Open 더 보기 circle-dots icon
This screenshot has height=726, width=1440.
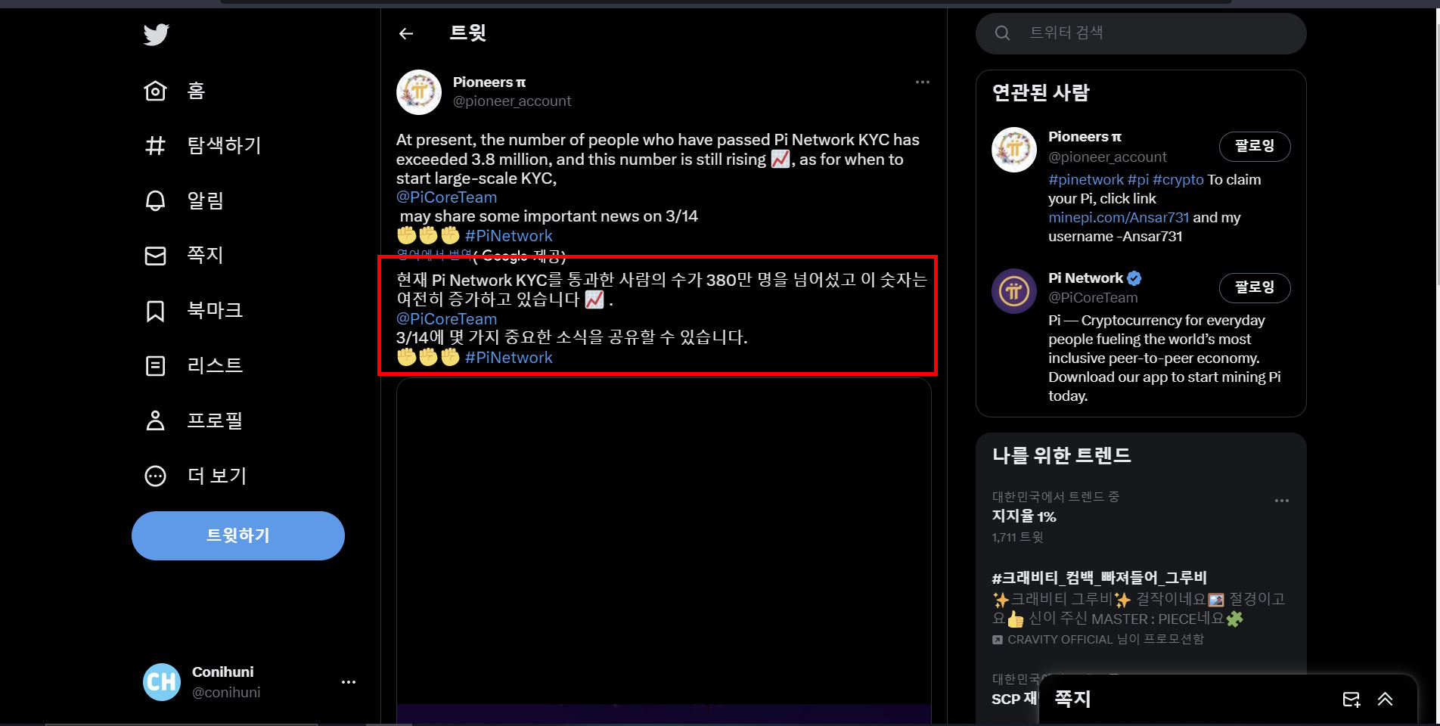point(155,476)
